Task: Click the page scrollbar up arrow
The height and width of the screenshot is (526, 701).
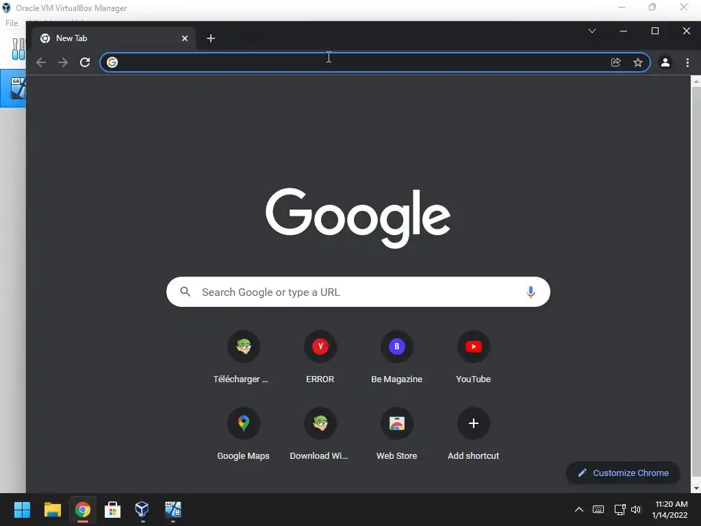Action: point(696,82)
